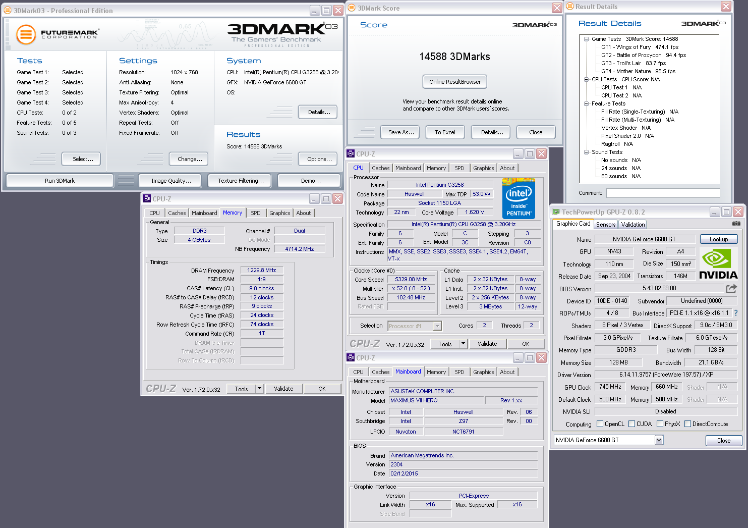748x528 pixels.
Task: Switch to SPD tab in CPU-Z Memory window
Action: [x=256, y=213]
